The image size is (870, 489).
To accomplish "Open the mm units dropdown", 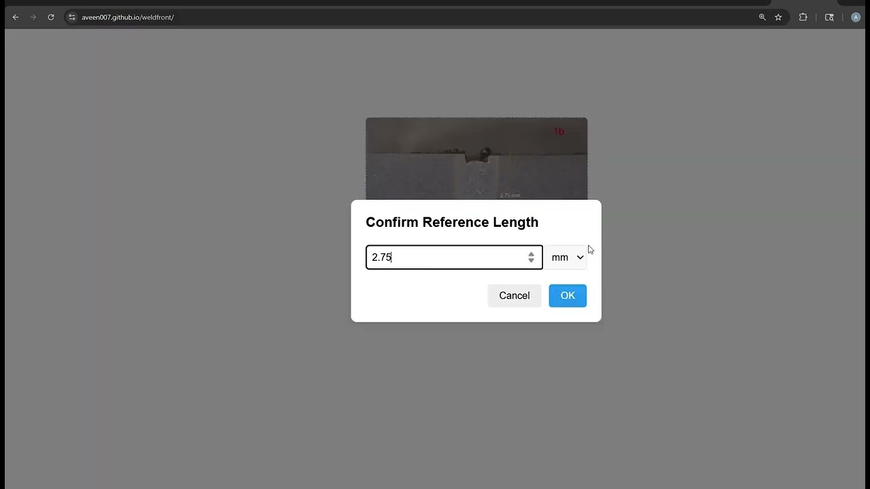I will tap(568, 257).
